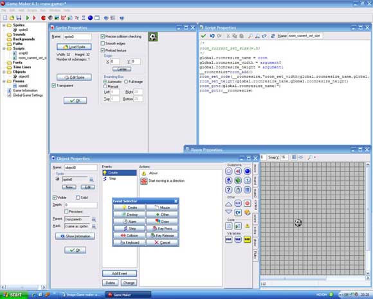Screen dimensions: 373x299
Task: Add a font with the Tr icon
Action: pyautogui.click(x=77, y=18)
